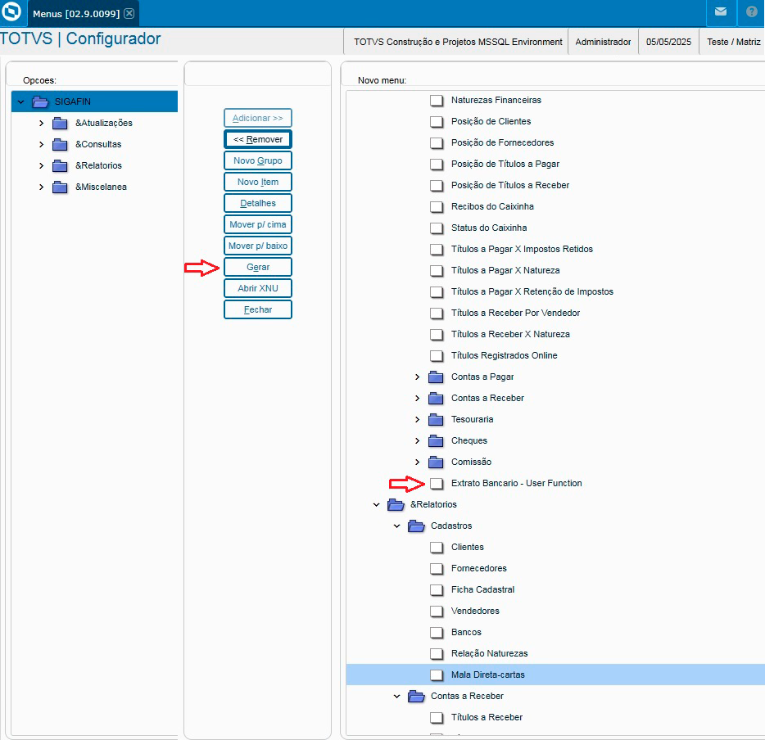
Task: Select the Relação Naturezas item
Action: 489,653
